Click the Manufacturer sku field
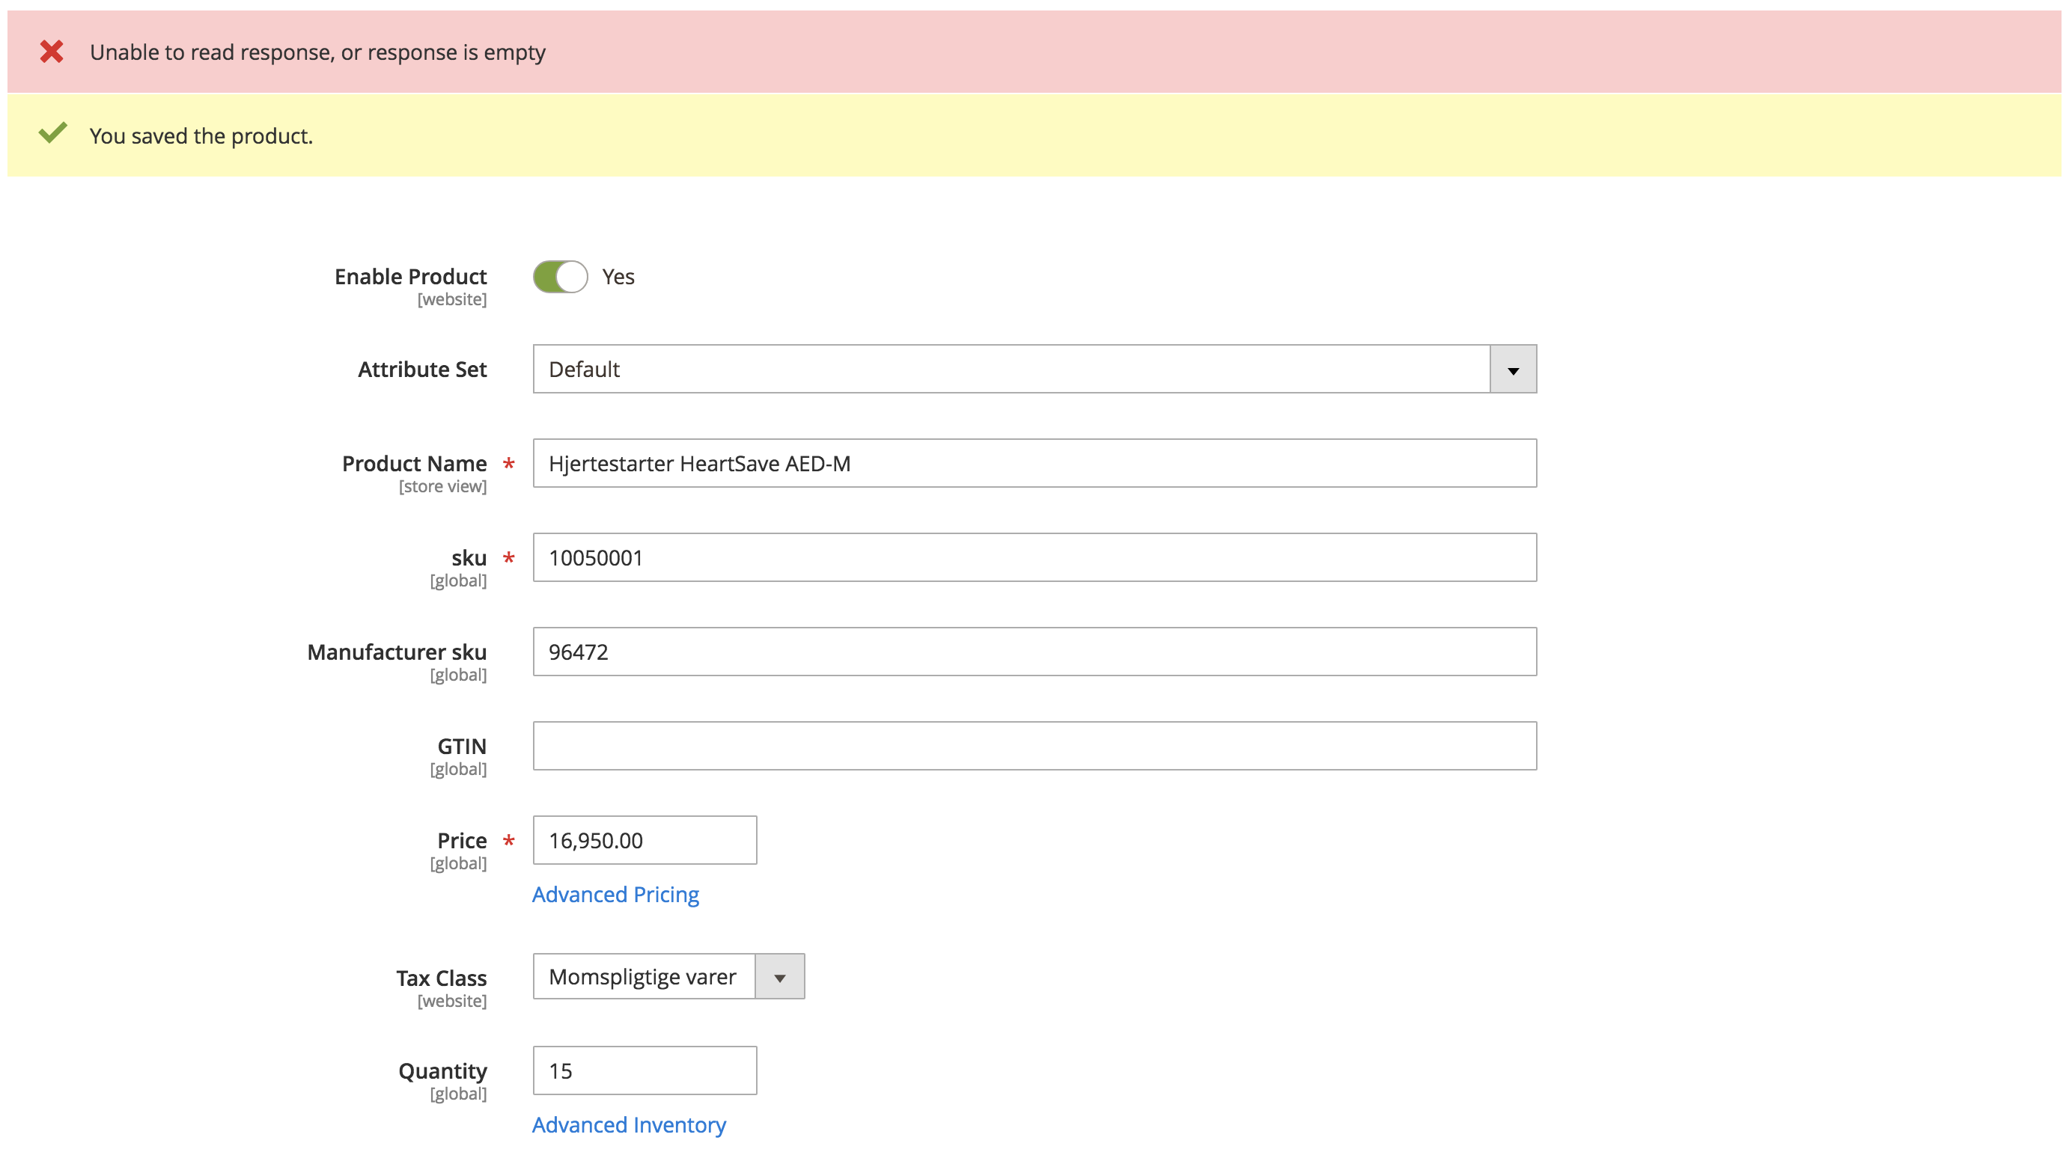Screen dimensions: 2072x1158 coord(1034,651)
